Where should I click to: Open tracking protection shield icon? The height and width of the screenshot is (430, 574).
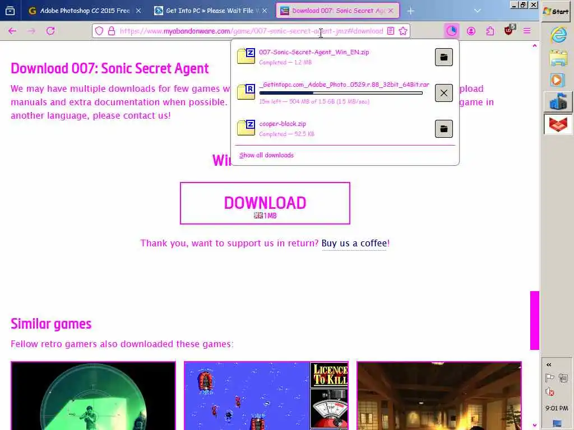tap(99, 31)
